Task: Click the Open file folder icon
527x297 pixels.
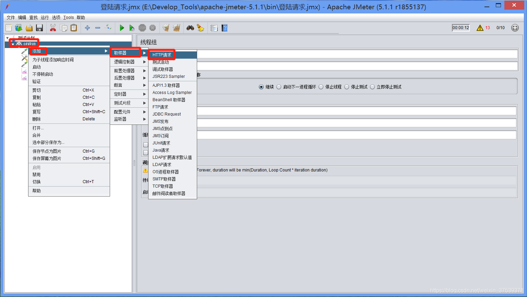Action: pyautogui.click(x=29, y=28)
